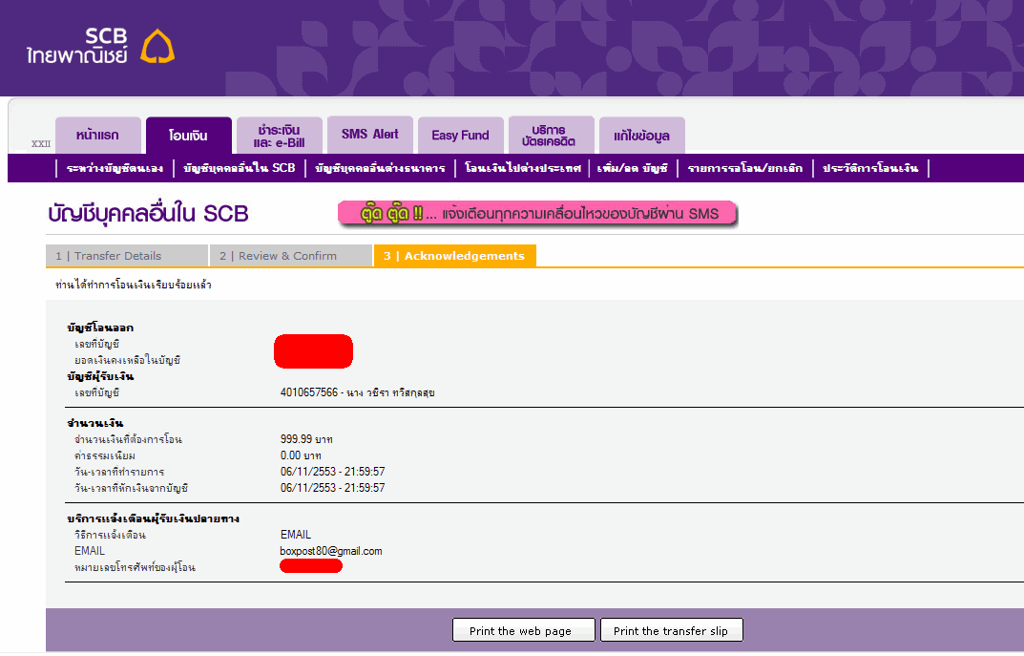Click the debit time next to วัน-เวลาที่หักเงินจากบัญชี

(x=332, y=488)
